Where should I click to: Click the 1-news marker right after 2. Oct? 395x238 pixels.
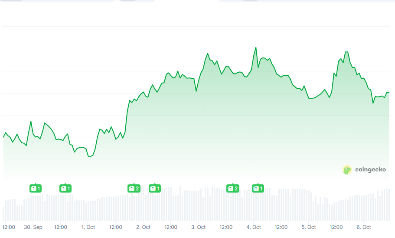point(155,188)
